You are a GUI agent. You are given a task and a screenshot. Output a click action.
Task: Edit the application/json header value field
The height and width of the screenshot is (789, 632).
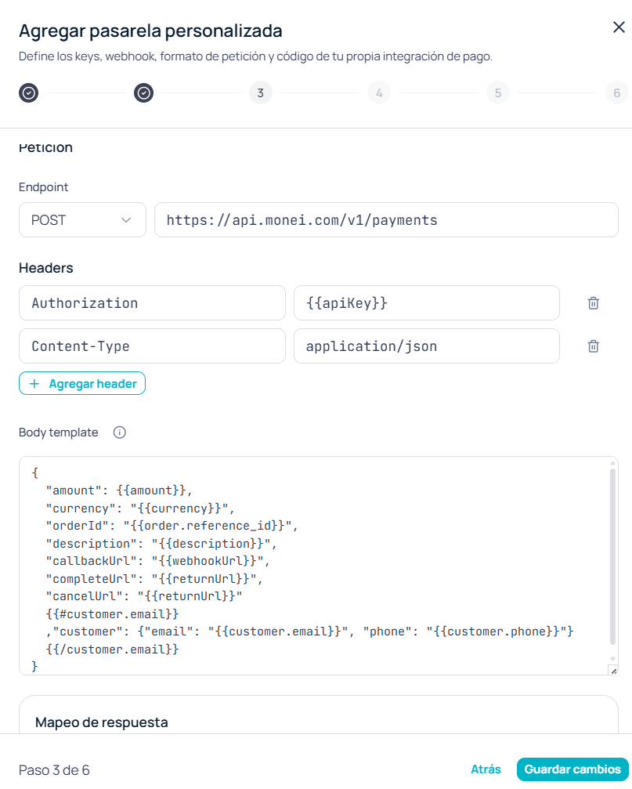(x=427, y=346)
